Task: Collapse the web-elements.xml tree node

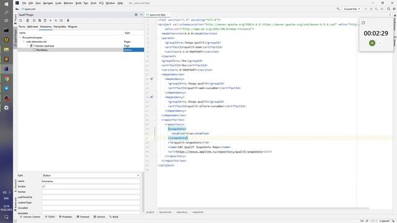Action: [24, 42]
